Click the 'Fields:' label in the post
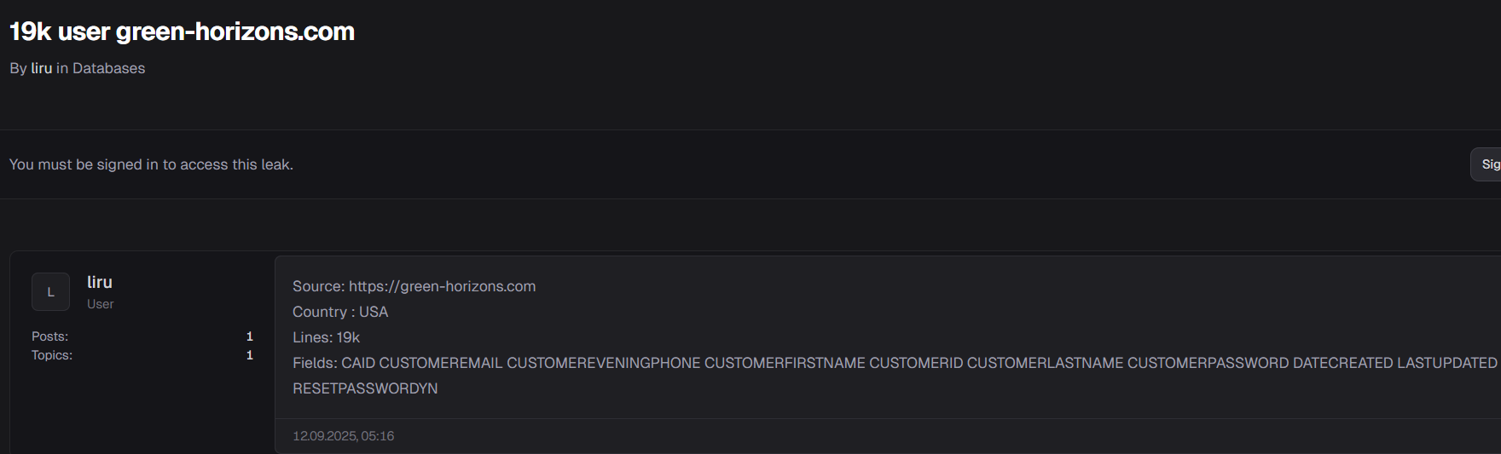Viewport: 1501px width, 454px height. pos(315,363)
